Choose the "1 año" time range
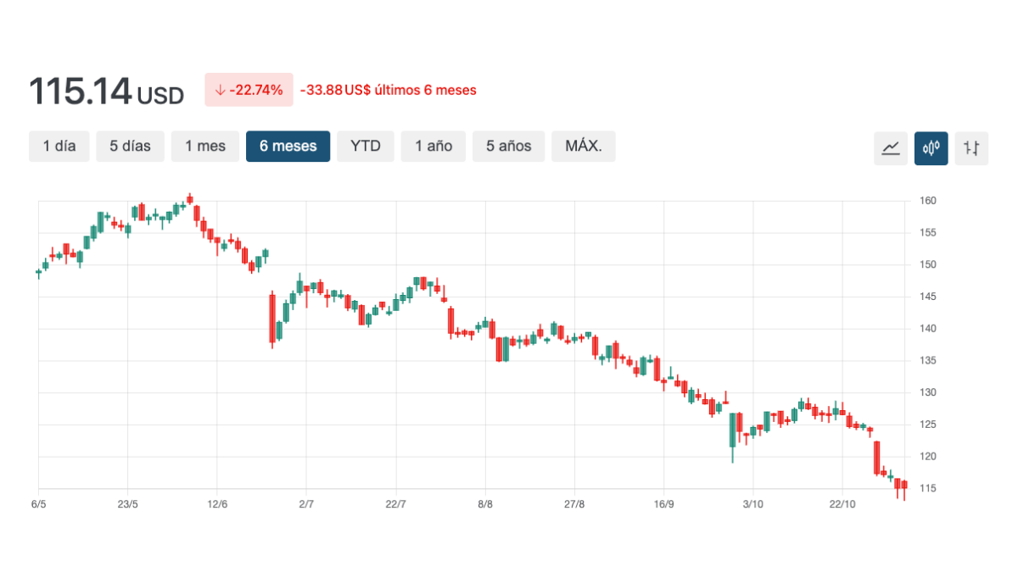The width and height of the screenshot is (1018, 572). (x=433, y=146)
